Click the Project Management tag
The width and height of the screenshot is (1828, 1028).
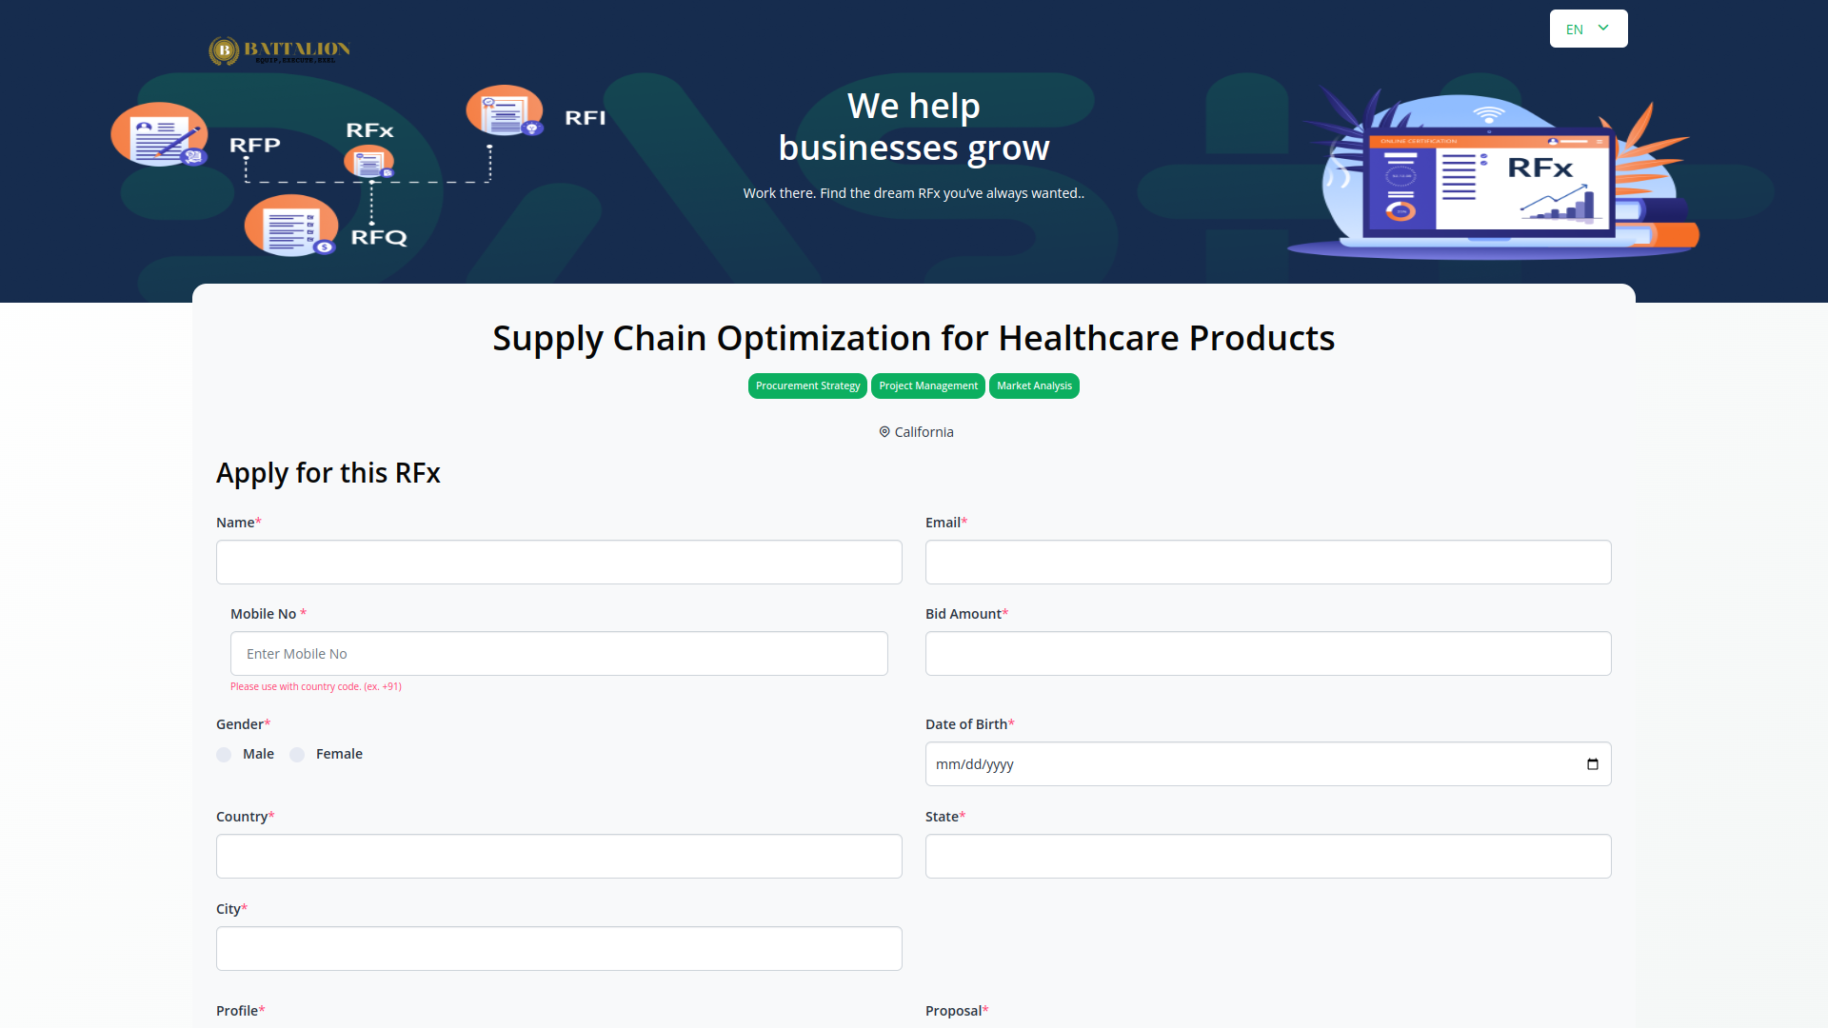tap(928, 385)
